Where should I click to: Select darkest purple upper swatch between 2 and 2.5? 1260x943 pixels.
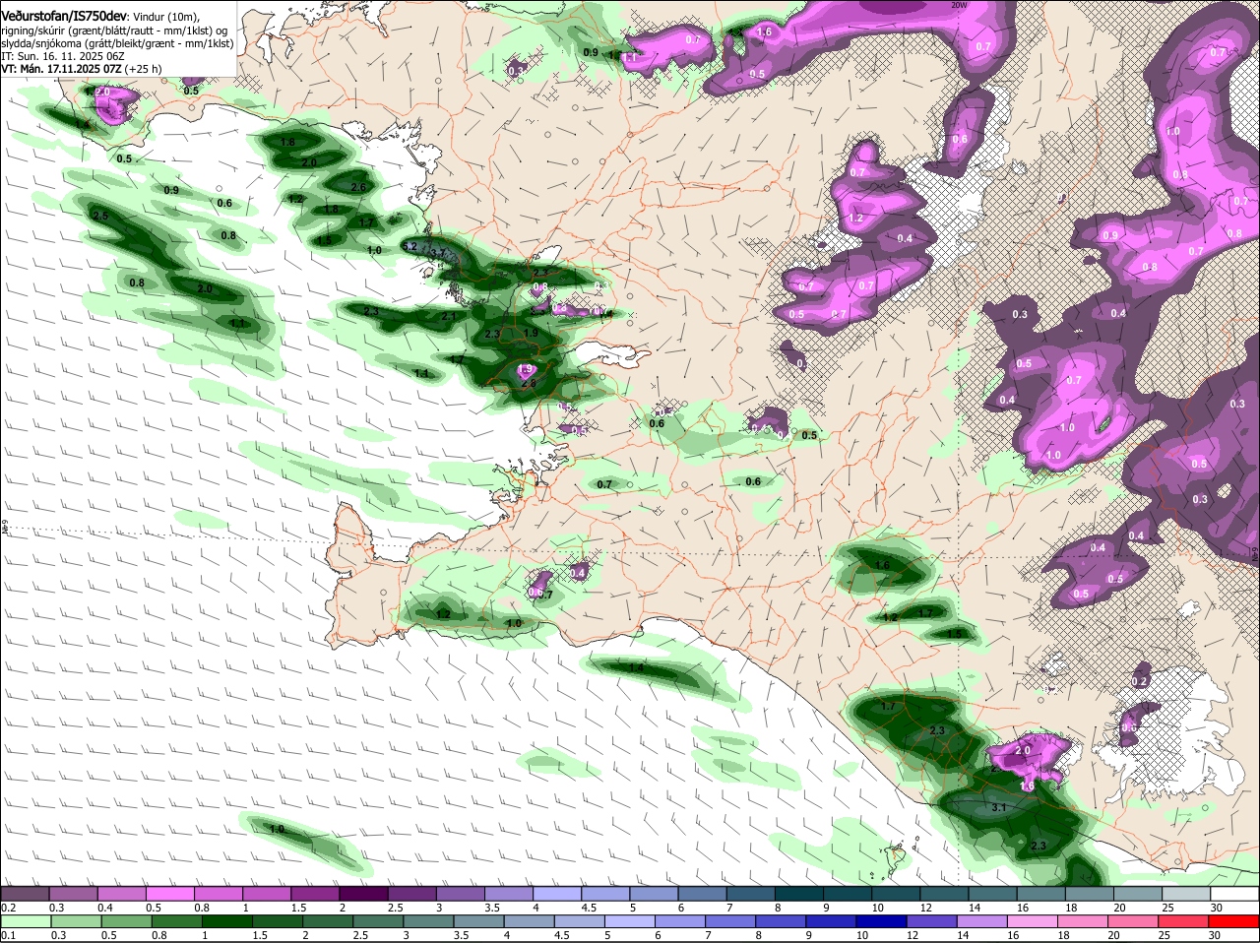(x=363, y=893)
